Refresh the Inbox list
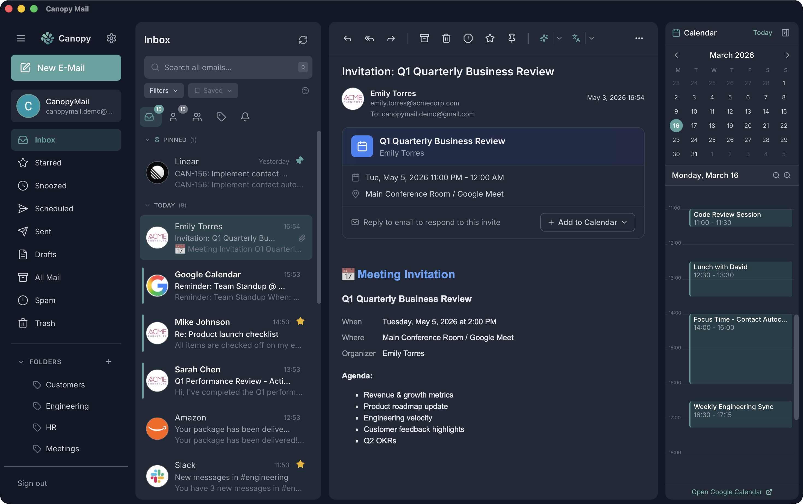 303,40
